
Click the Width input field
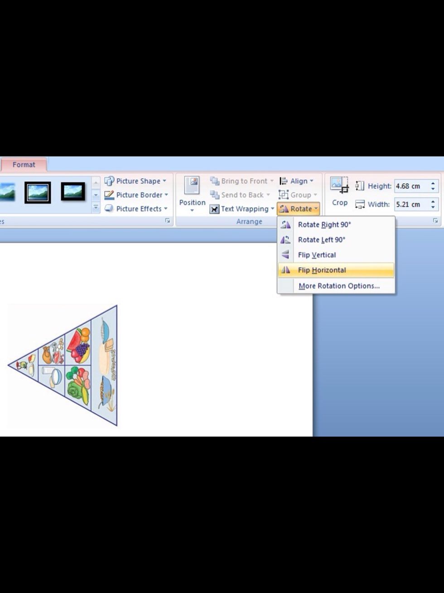tap(410, 204)
